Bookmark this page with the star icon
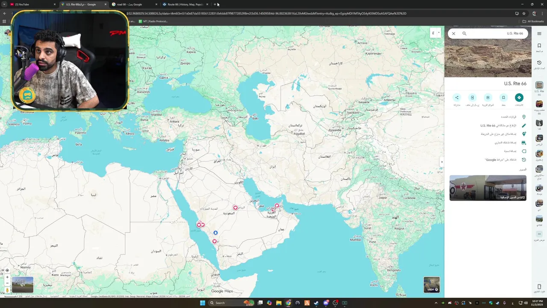Screen dimensions: 547x308 tap(524, 13)
